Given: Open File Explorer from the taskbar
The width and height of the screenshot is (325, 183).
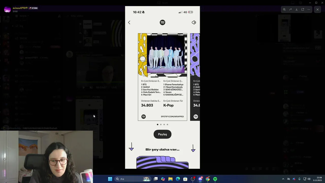Looking at the screenshot, I should [x=170, y=179].
